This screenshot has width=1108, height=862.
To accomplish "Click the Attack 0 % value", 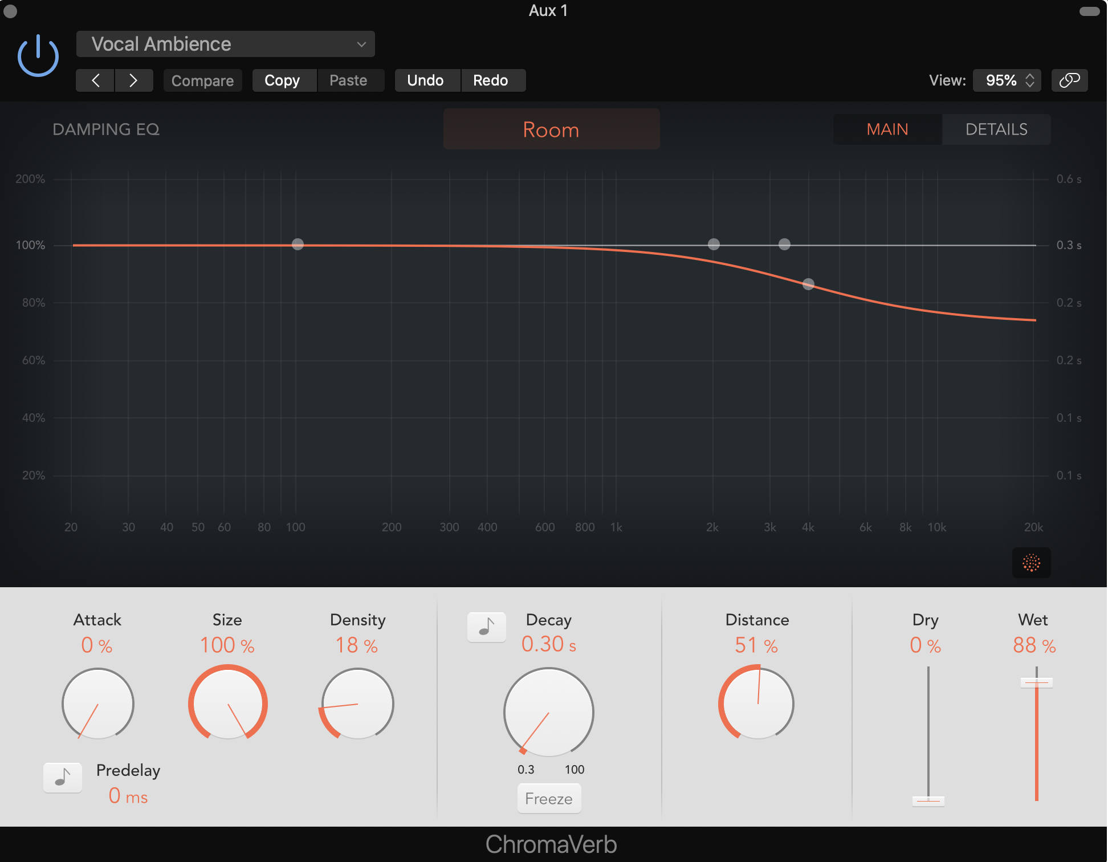I will [x=97, y=645].
